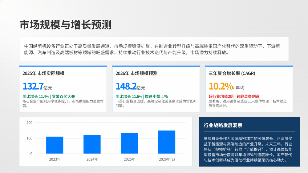
Task: Click the heading 行业战略发展洞察
Action: click(x=223, y=126)
